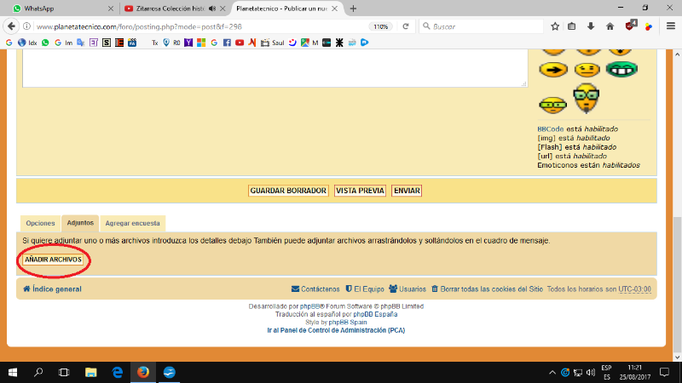Screen dimensions: 682x383
Task: Go to Firefox home page icon
Action: [610, 26]
